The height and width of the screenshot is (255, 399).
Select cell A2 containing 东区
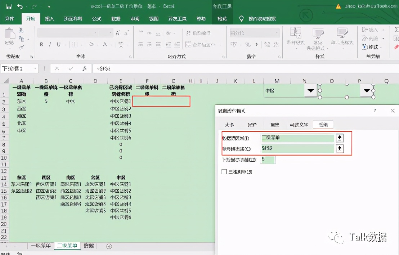point(21,102)
